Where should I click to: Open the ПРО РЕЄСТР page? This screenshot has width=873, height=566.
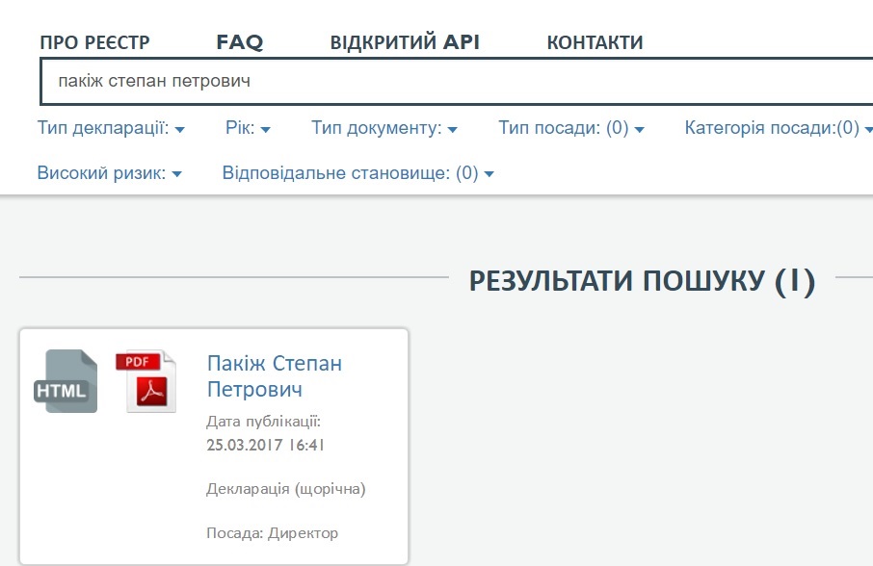pyautogui.click(x=94, y=42)
